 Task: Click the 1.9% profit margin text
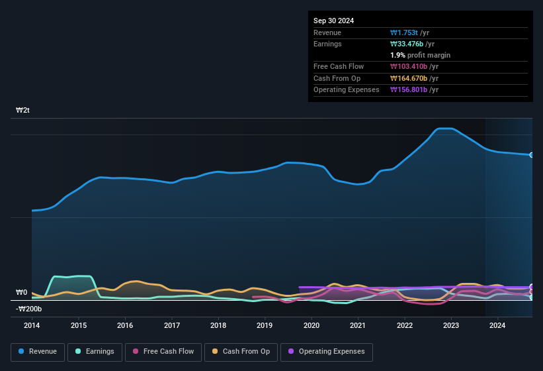[420, 55]
